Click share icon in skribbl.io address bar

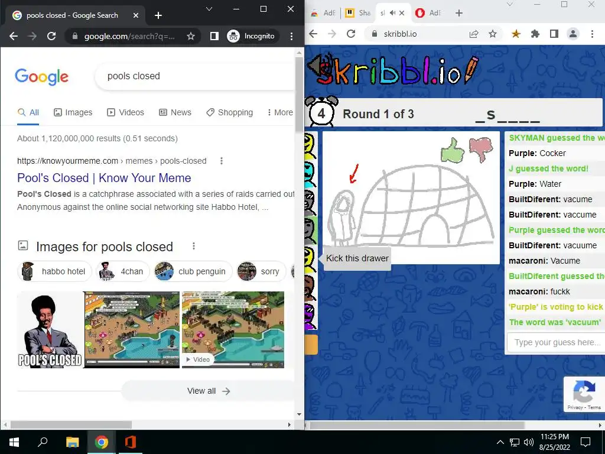[474, 34]
